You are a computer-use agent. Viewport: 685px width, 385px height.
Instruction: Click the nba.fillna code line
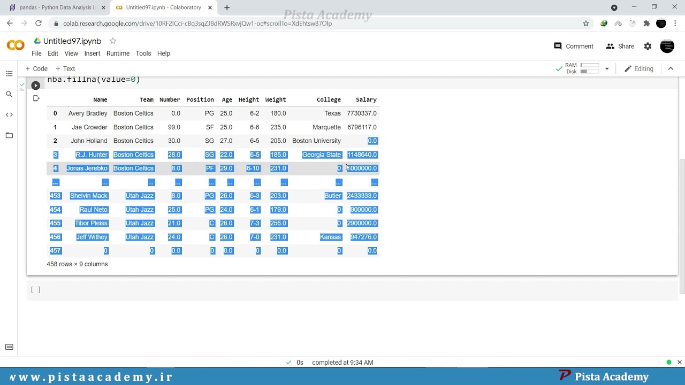coord(94,80)
